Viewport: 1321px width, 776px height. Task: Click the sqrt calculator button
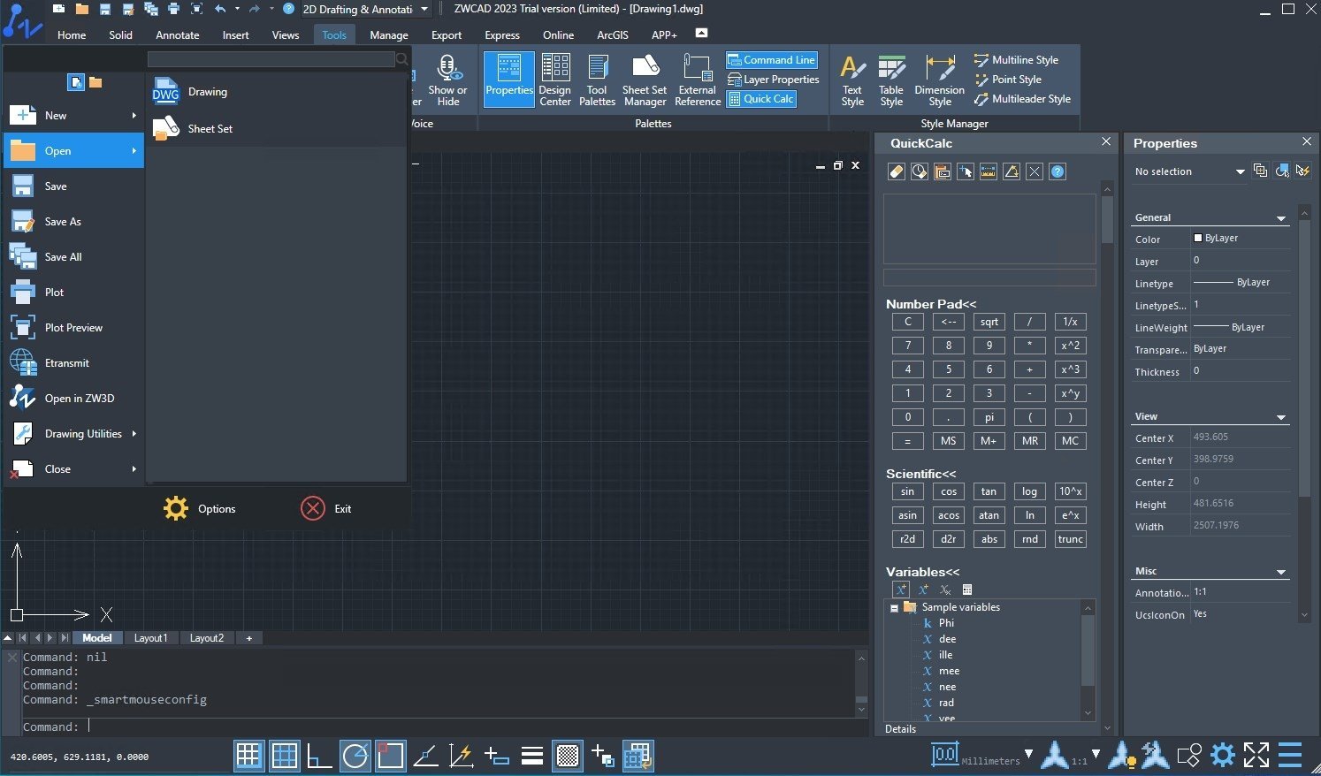pyautogui.click(x=989, y=322)
